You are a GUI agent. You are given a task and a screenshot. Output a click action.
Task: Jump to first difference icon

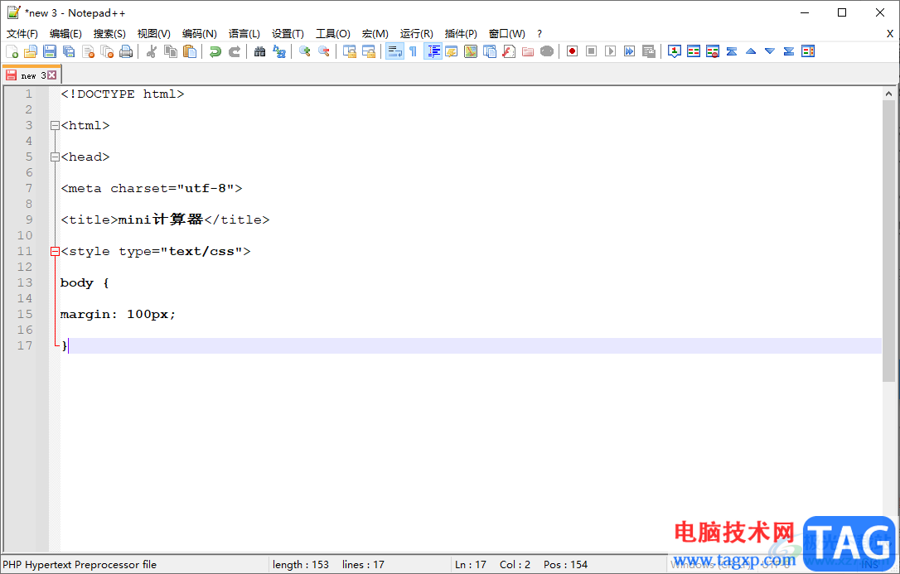pyautogui.click(x=732, y=51)
